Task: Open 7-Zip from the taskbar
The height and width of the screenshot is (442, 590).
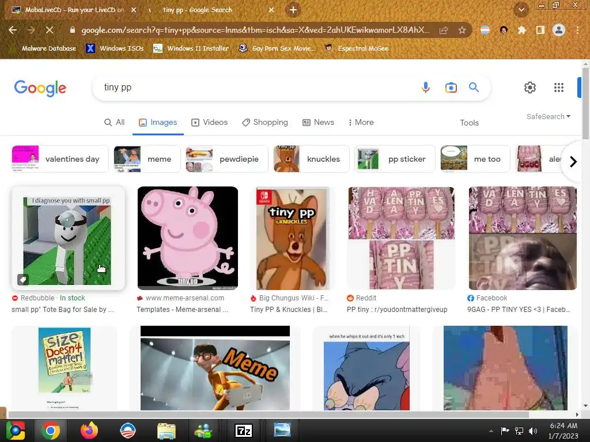Action: point(243,430)
